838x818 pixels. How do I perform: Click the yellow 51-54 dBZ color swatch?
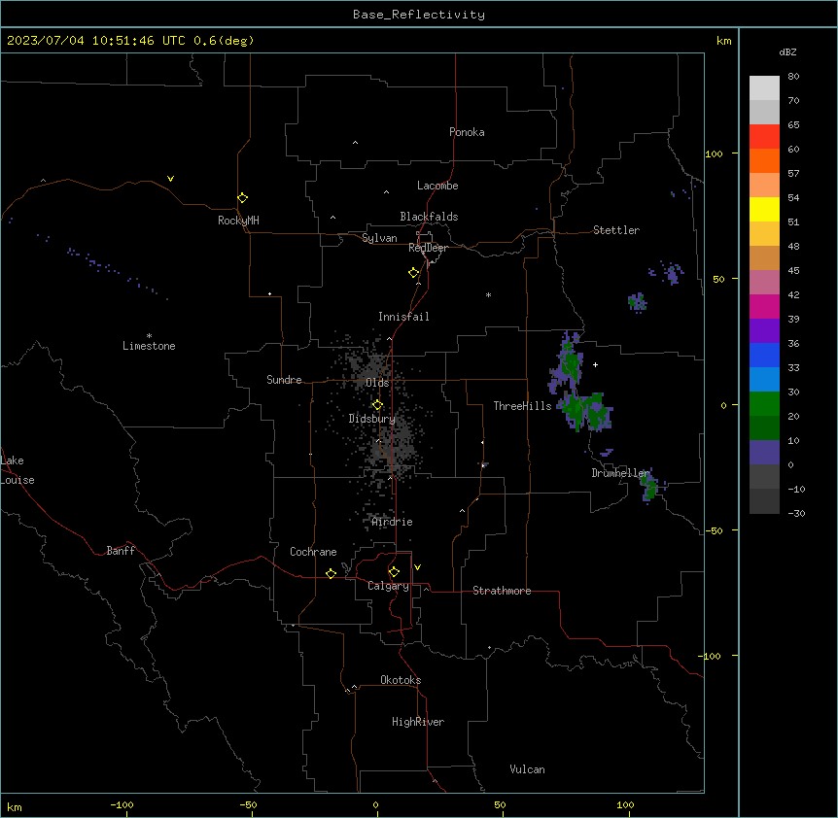(x=764, y=209)
